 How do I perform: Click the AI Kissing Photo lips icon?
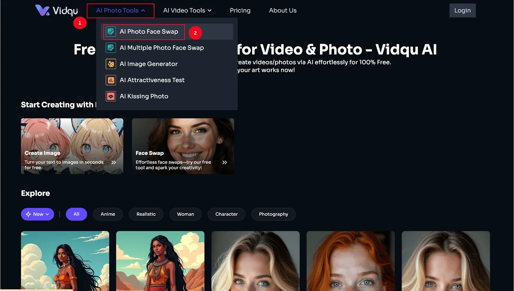(x=111, y=96)
